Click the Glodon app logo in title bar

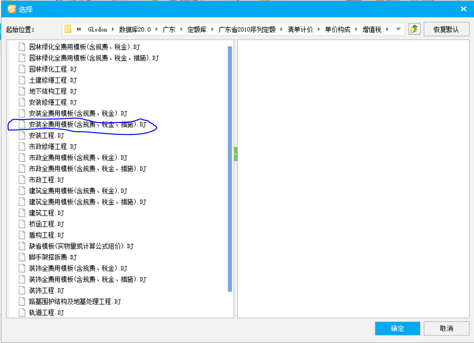point(11,9)
